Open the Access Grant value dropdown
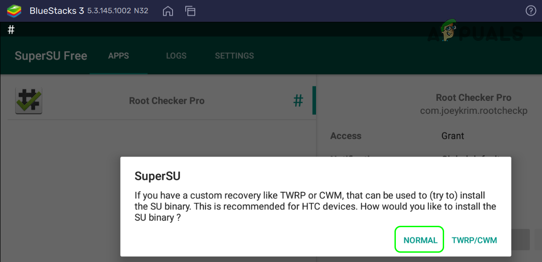542x262 pixels. 453,136
